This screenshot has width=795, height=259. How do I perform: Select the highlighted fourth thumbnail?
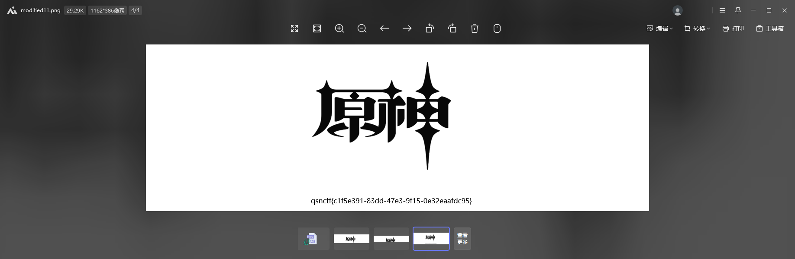431,239
